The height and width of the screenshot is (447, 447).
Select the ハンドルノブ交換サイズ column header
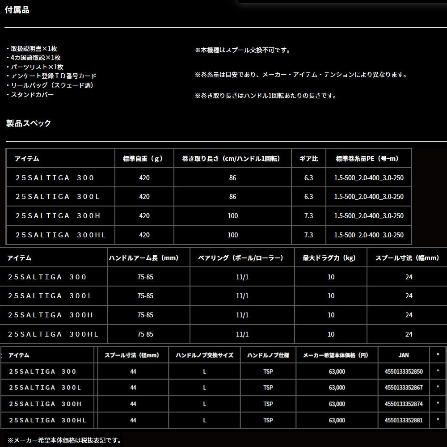tap(204, 355)
